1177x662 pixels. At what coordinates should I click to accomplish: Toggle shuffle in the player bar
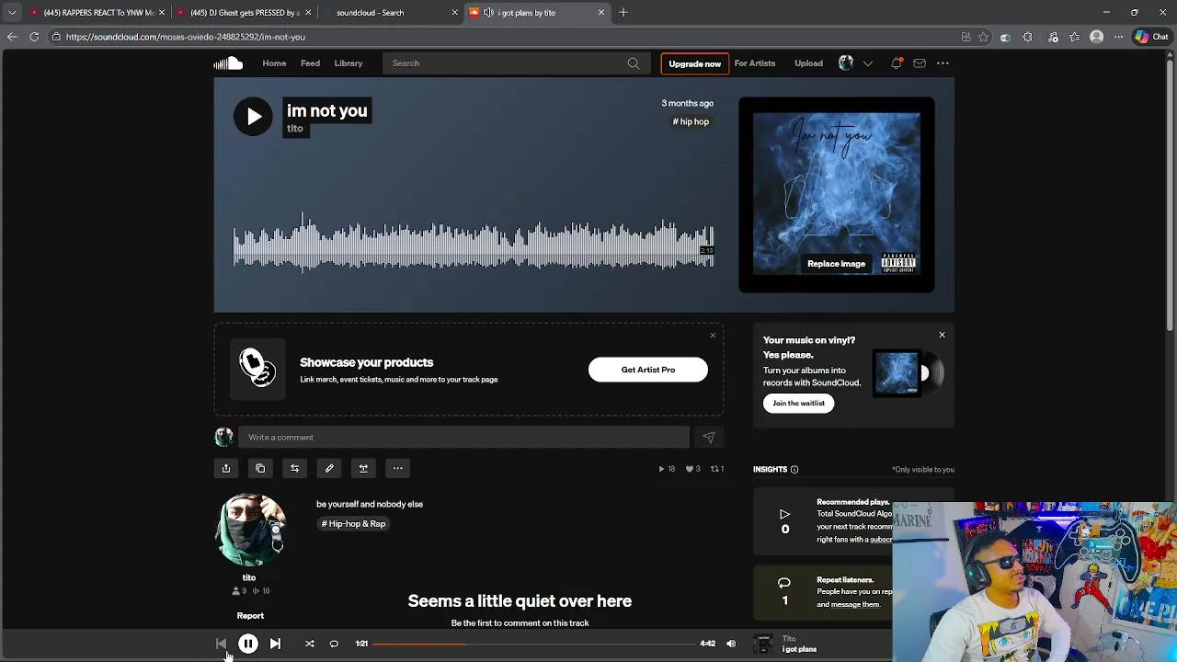(x=310, y=644)
